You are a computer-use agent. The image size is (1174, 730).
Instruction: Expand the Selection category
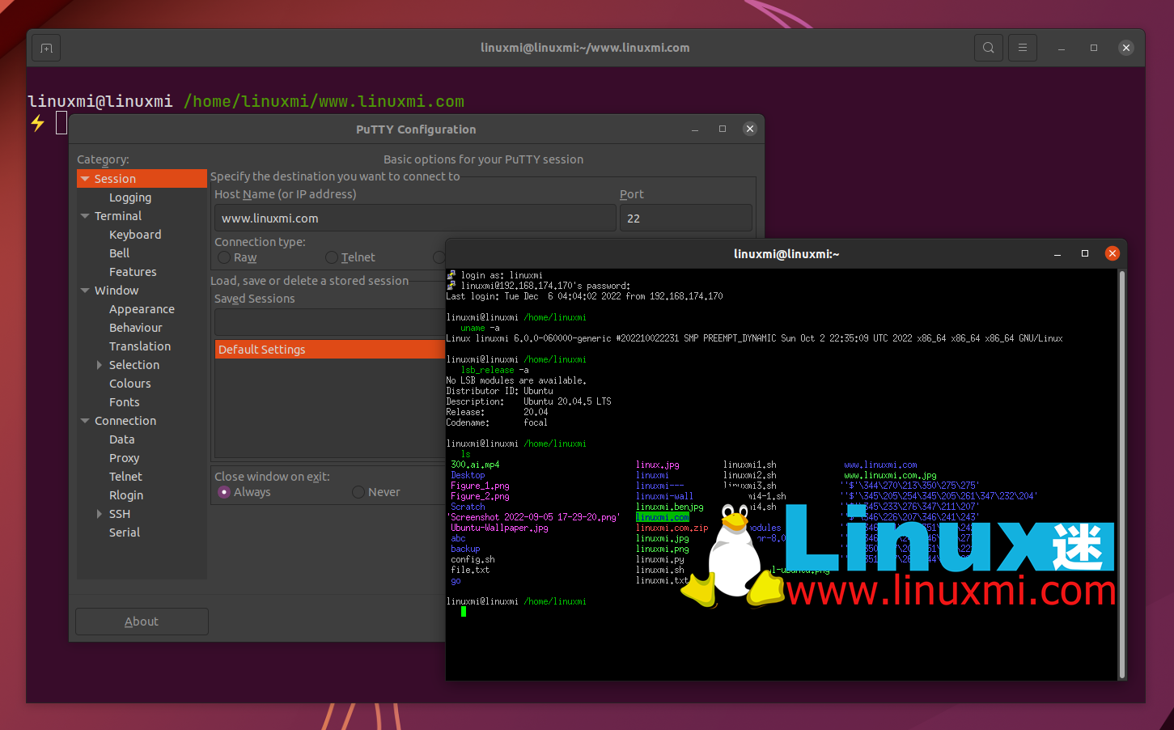point(99,364)
